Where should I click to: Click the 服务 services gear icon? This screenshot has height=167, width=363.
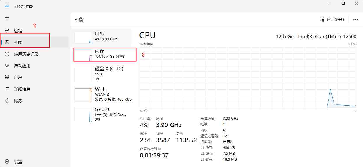coord(7,101)
